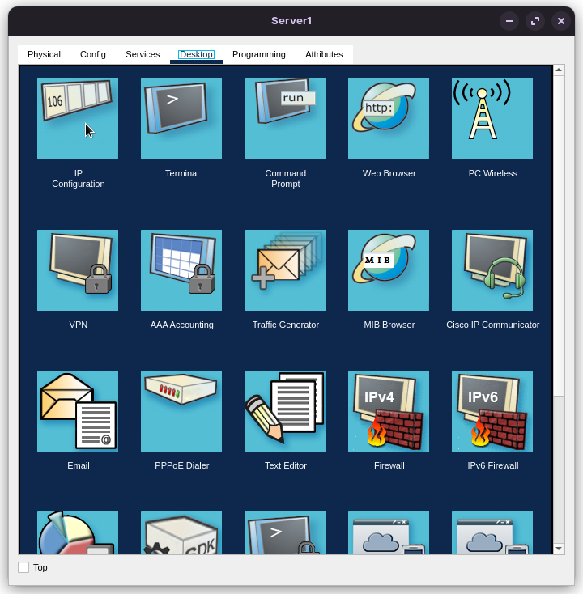Switch to the Physical tab

coord(44,54)
